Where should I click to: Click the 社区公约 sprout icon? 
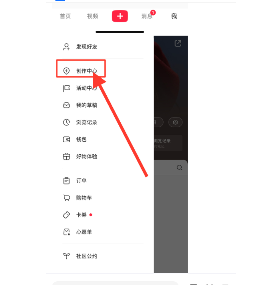(x=67, y=256)
